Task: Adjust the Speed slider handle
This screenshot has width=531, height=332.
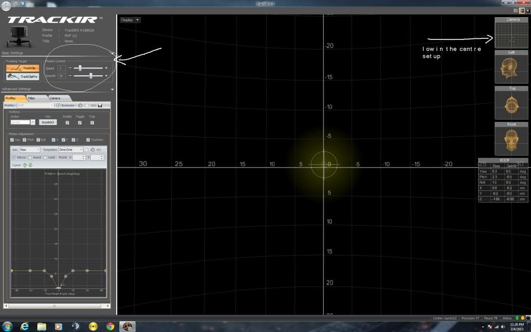Action: (80, 68)
